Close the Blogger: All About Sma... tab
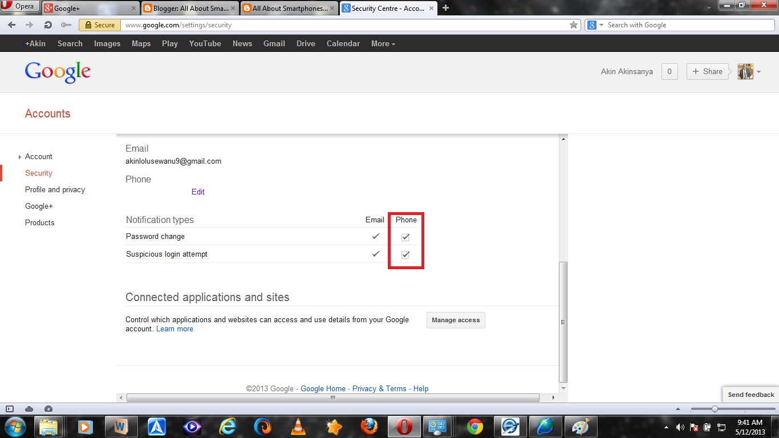779x438 pixels. pos(233,9)
